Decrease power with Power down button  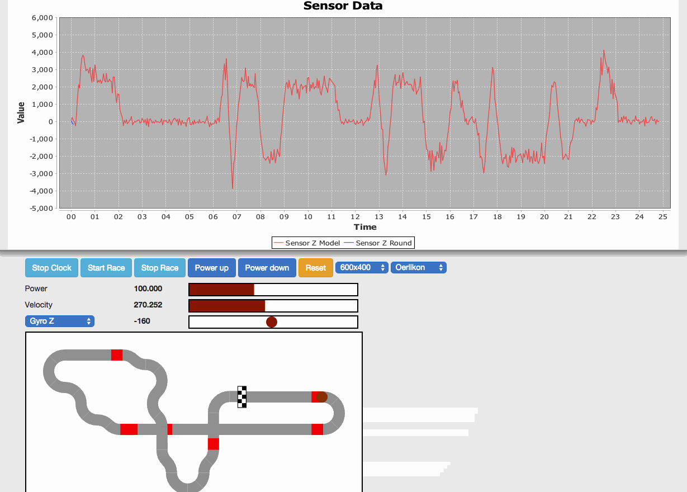(x=267, y=268)
